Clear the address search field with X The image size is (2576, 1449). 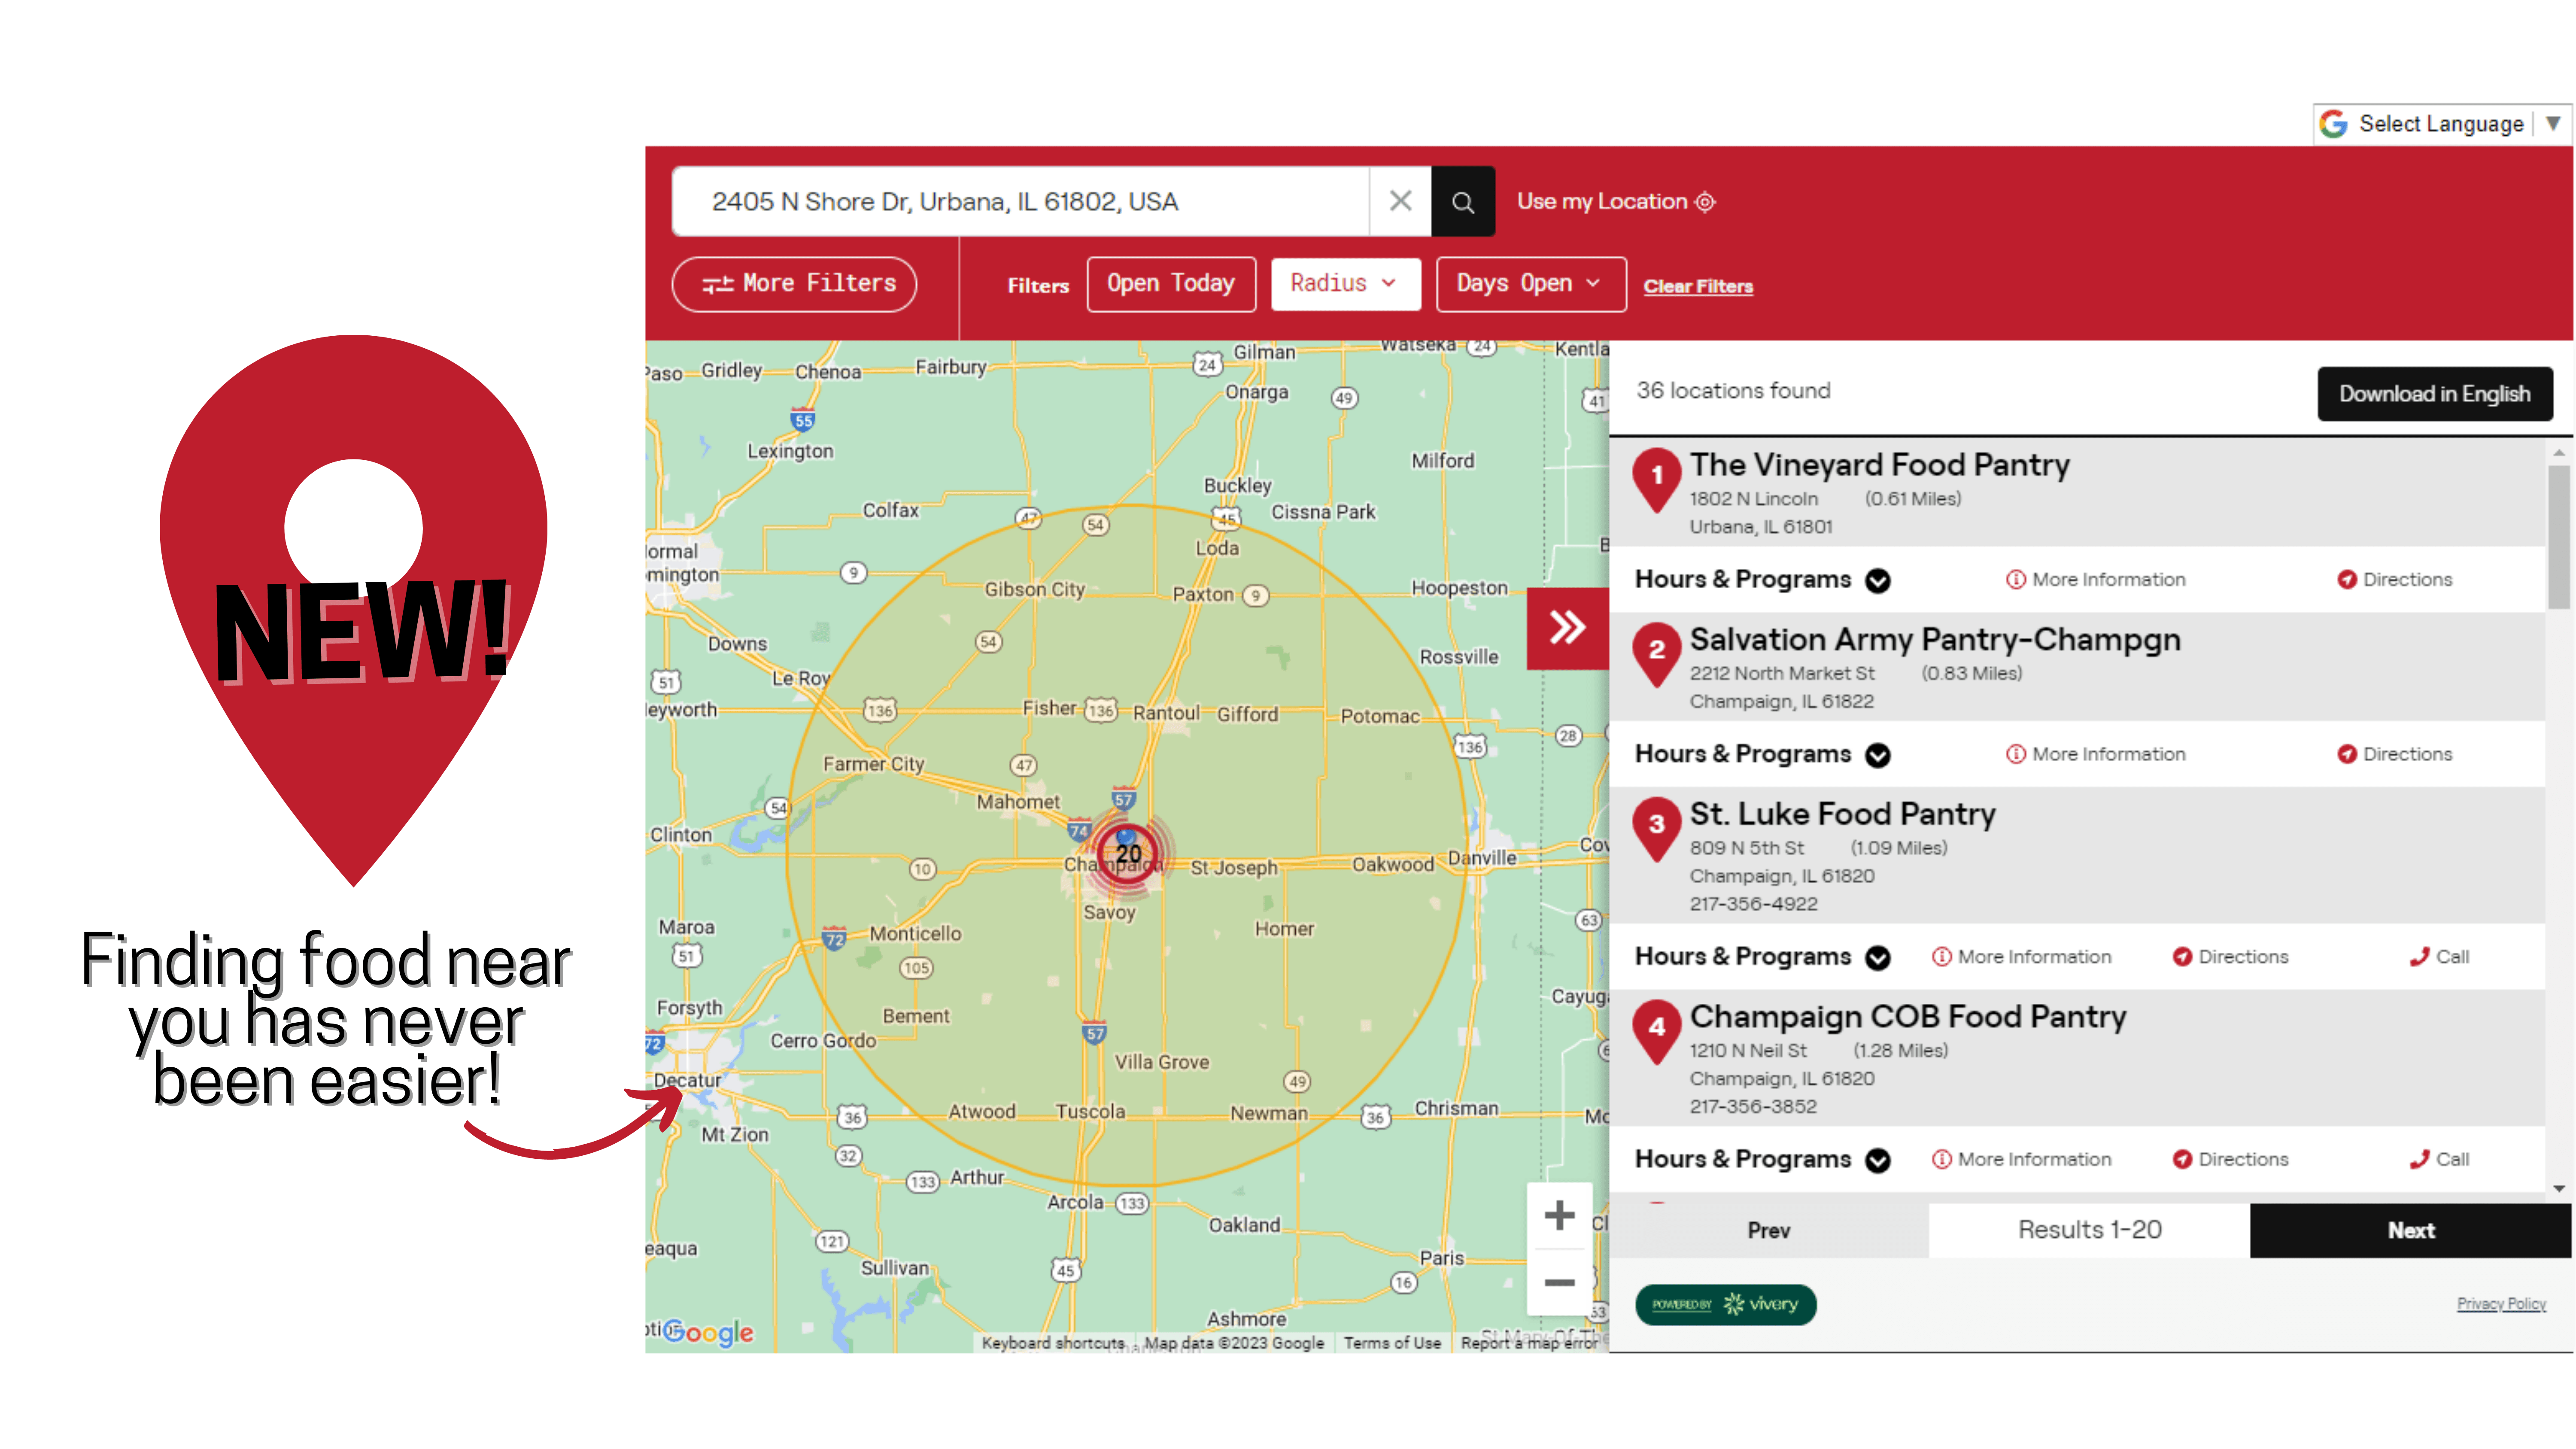[1400, 201]
